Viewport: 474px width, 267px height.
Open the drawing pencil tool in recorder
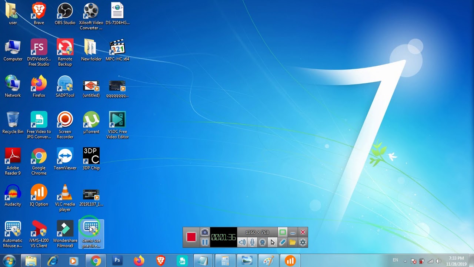(283, 243)
